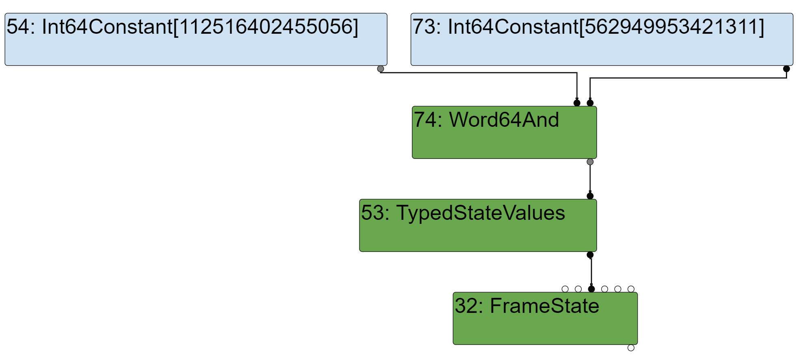Viewport: 803px width, 358px height.
Task: Click the edge between TypedStateValues and FrameState
Action: (x=591, y=272)
